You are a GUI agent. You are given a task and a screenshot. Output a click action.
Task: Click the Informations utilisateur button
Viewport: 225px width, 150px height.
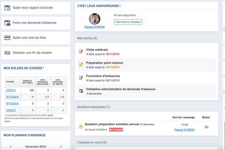[128, 22]
